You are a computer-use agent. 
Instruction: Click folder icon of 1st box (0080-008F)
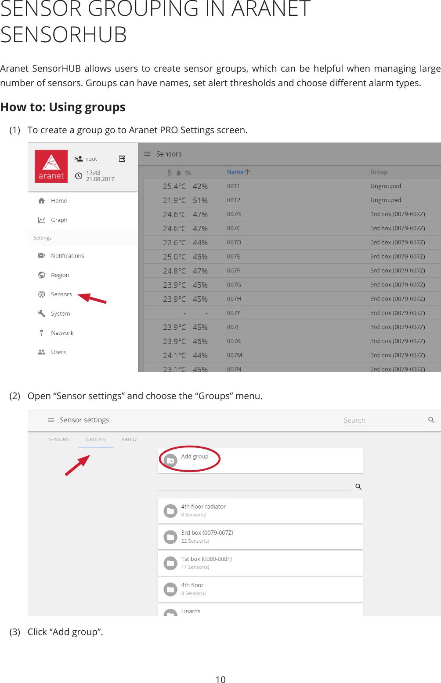170,563
